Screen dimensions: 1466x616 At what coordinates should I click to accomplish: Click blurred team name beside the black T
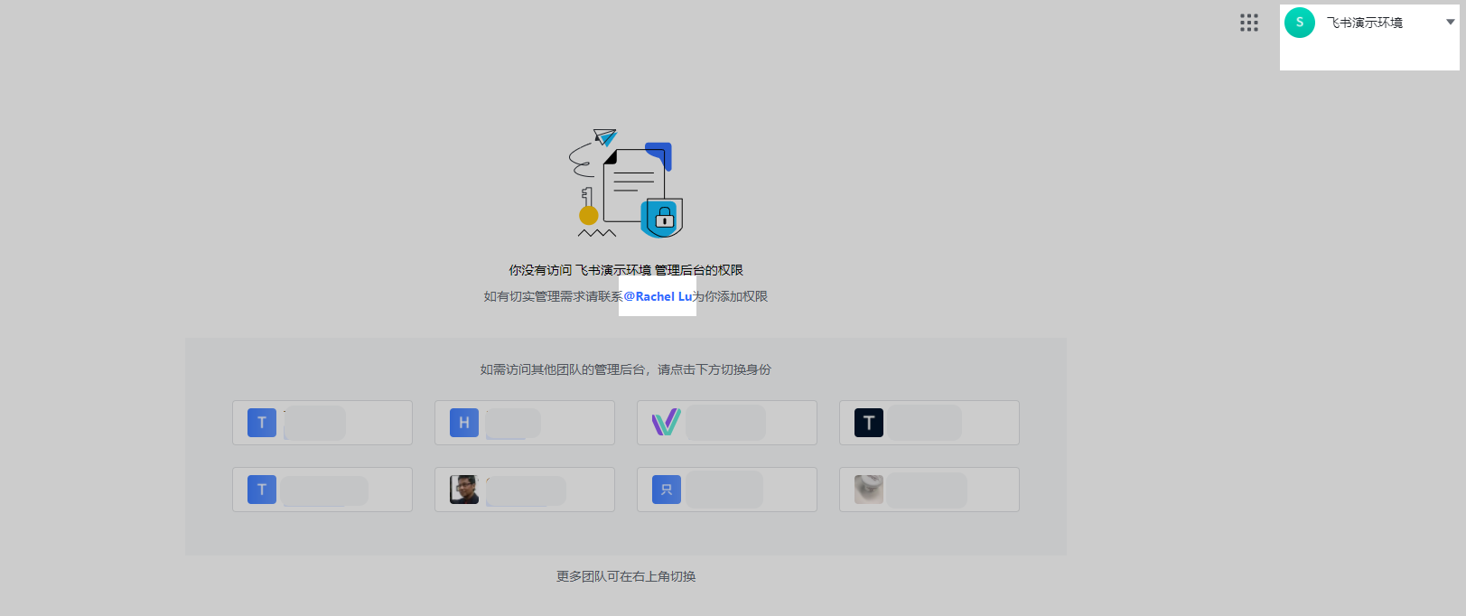tap(925, 423)
